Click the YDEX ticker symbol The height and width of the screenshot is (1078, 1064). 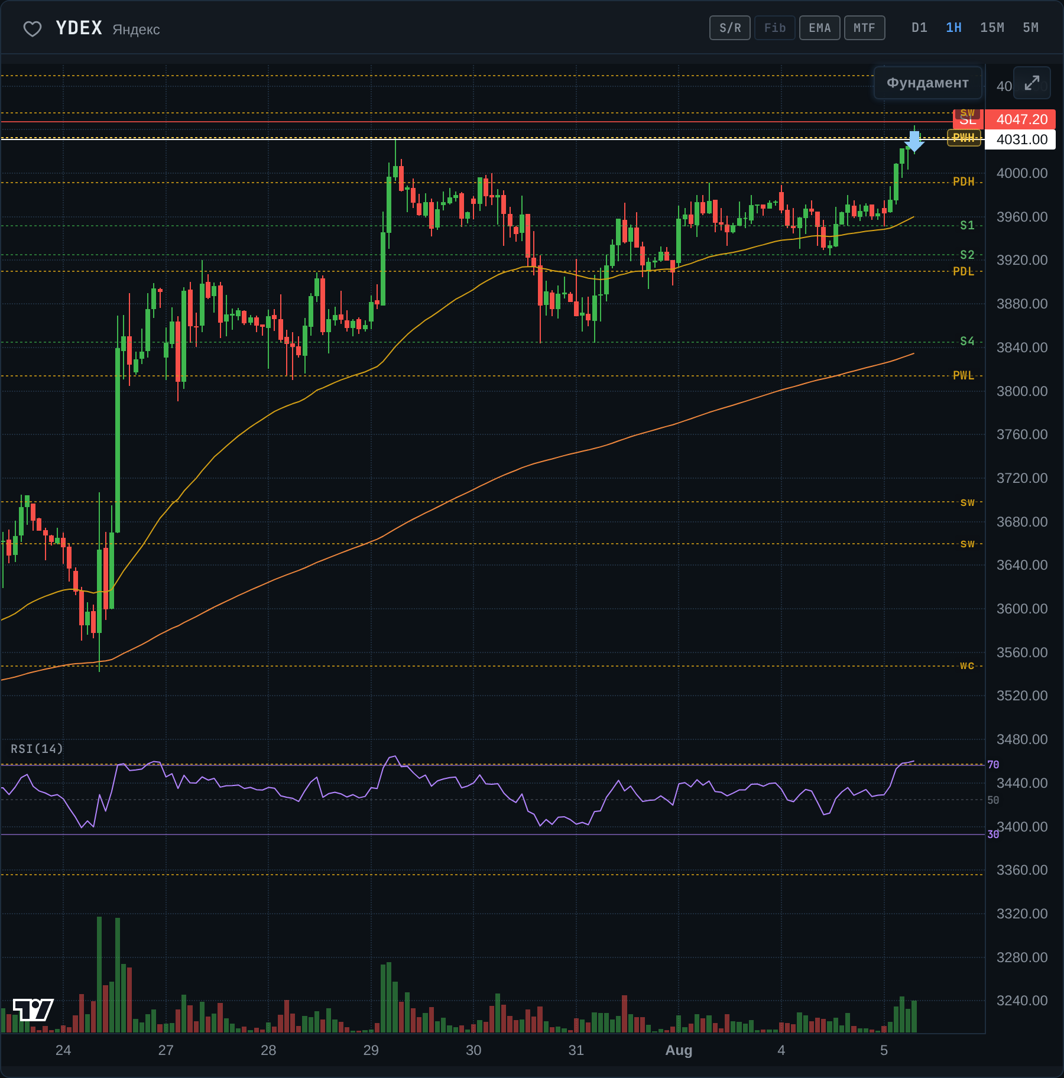pyautogui.click(x=79, y=28)
